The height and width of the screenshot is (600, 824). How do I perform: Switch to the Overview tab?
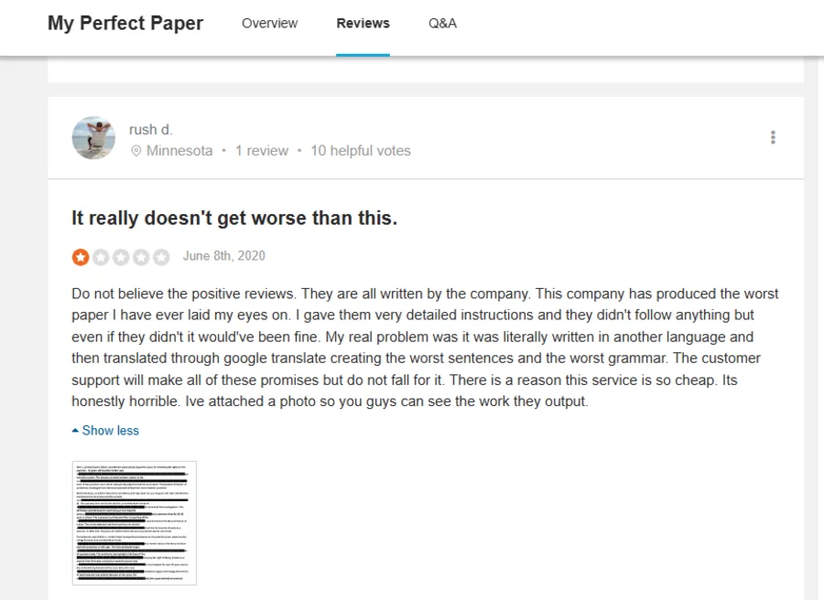point(269,23)
